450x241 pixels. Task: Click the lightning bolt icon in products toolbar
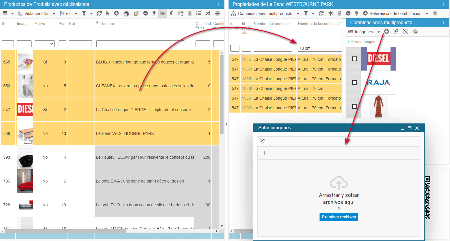[154, 13]
